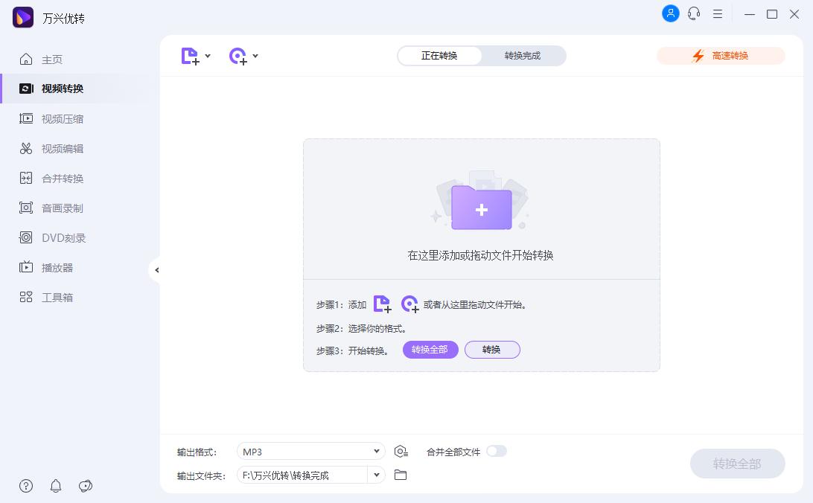Image resolution: width=813 pixels, height=503 pixels.
Task: Toggle the 合并全部文件 switch on
Action: tap(497, 451)
